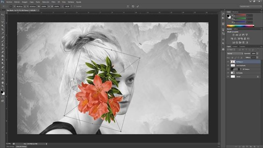Hide the second layer from top

(228, 65)
